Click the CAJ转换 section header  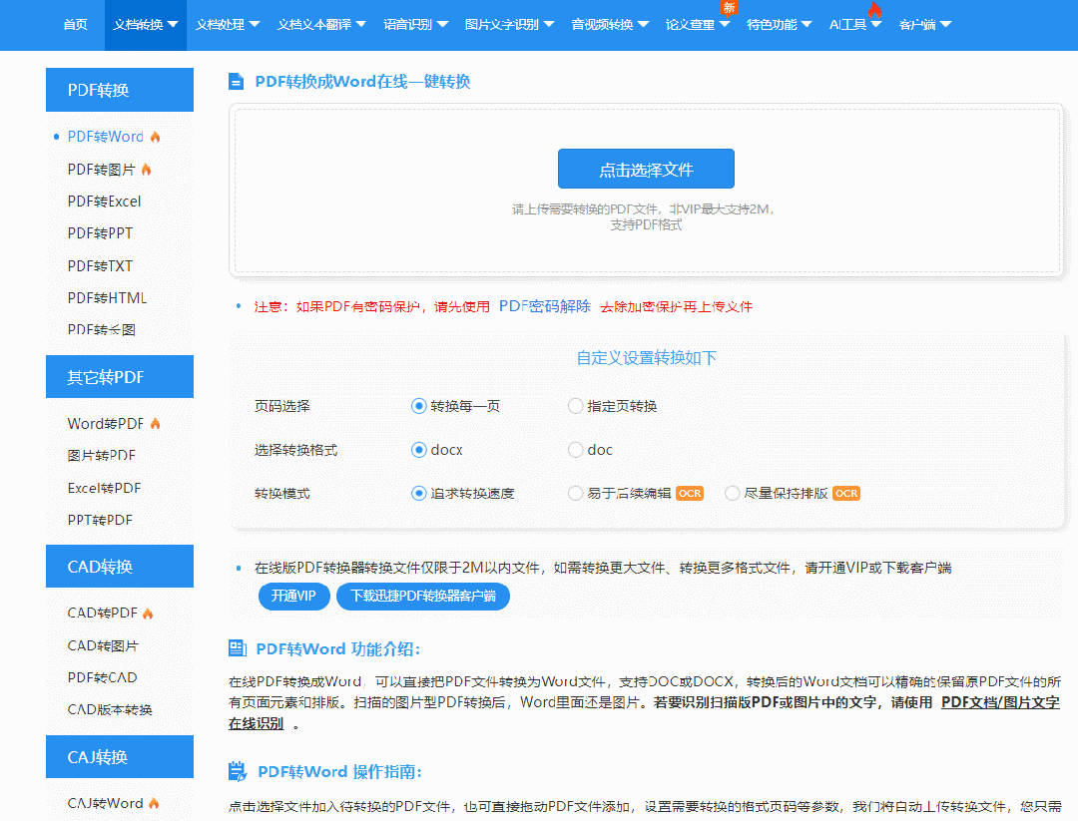point(120,756)
